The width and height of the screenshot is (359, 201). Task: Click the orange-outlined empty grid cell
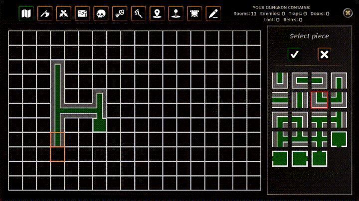tap(57, 154)
